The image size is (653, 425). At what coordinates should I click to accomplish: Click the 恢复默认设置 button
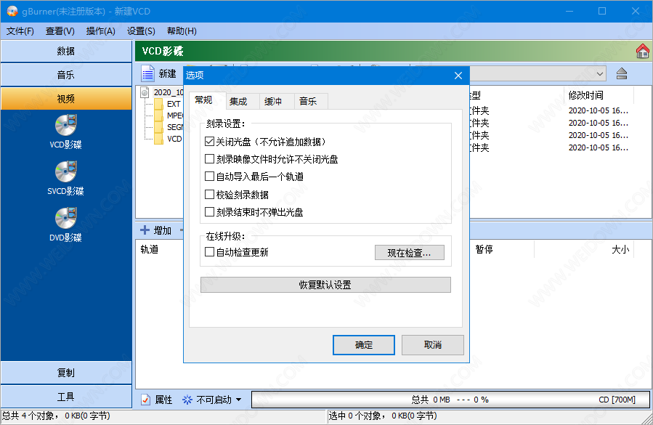pos(325,285)
